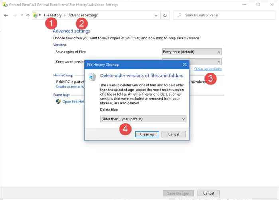
Task: Click the disabled Save changes button
Action: pos(178,193)
